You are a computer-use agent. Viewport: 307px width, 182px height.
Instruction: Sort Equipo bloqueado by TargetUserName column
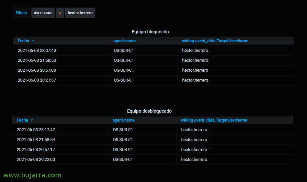(x=215, y=41)
